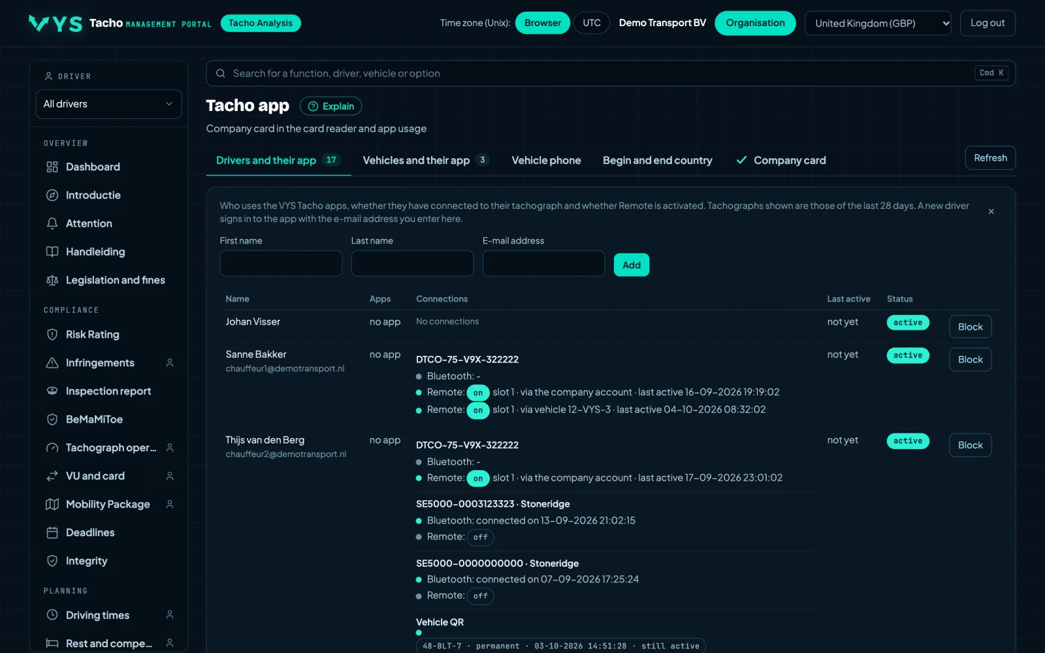1045x653 pixels.
Task: Focus the function search field
Action: [x=611, y=73]
